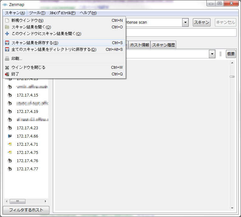Open the ツール(T) menu
The image size is (241, 217).
37,13
